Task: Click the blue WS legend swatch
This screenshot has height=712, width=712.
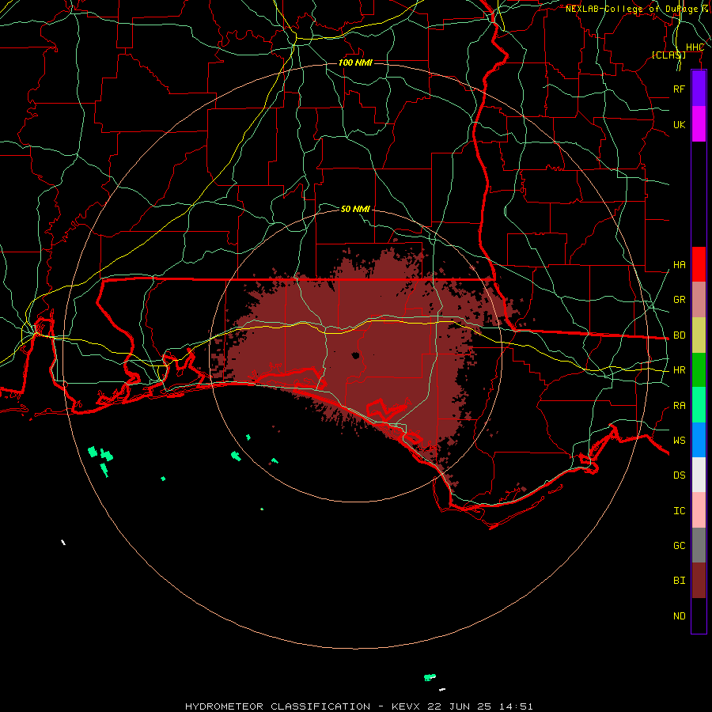Action: (x=699, y=440)
